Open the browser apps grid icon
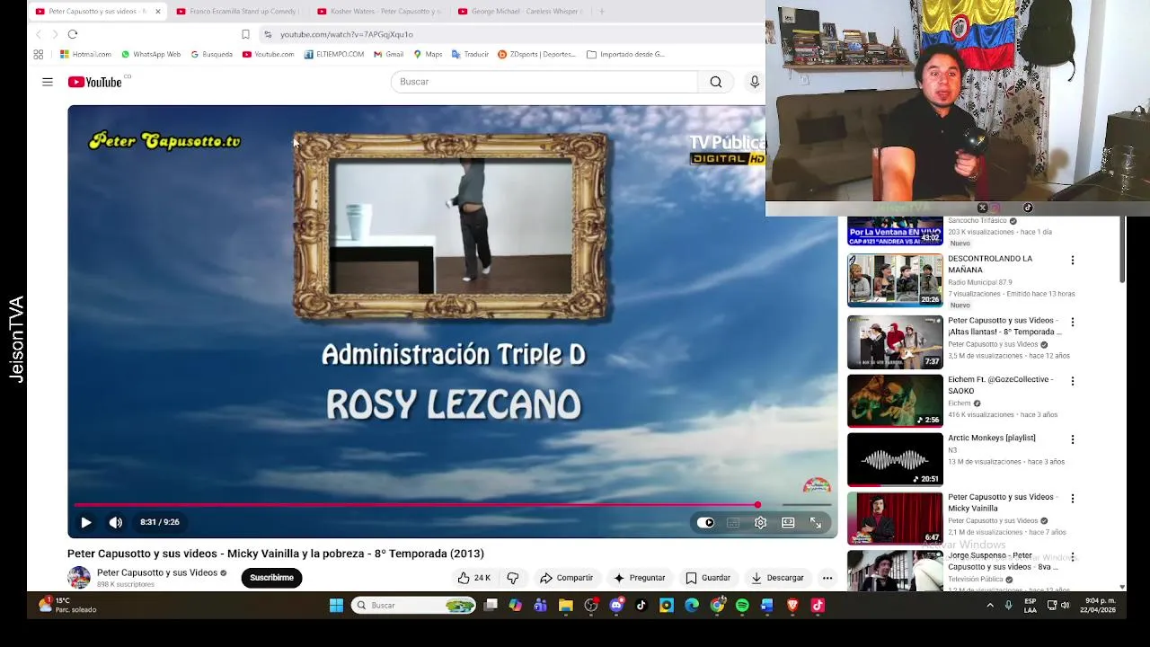The width and height of the screenshot is (1150, 647). [x=39, y=54]
